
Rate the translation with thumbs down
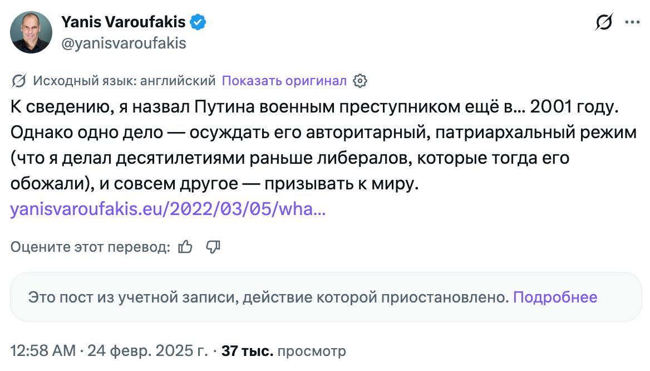coord(213,247)
